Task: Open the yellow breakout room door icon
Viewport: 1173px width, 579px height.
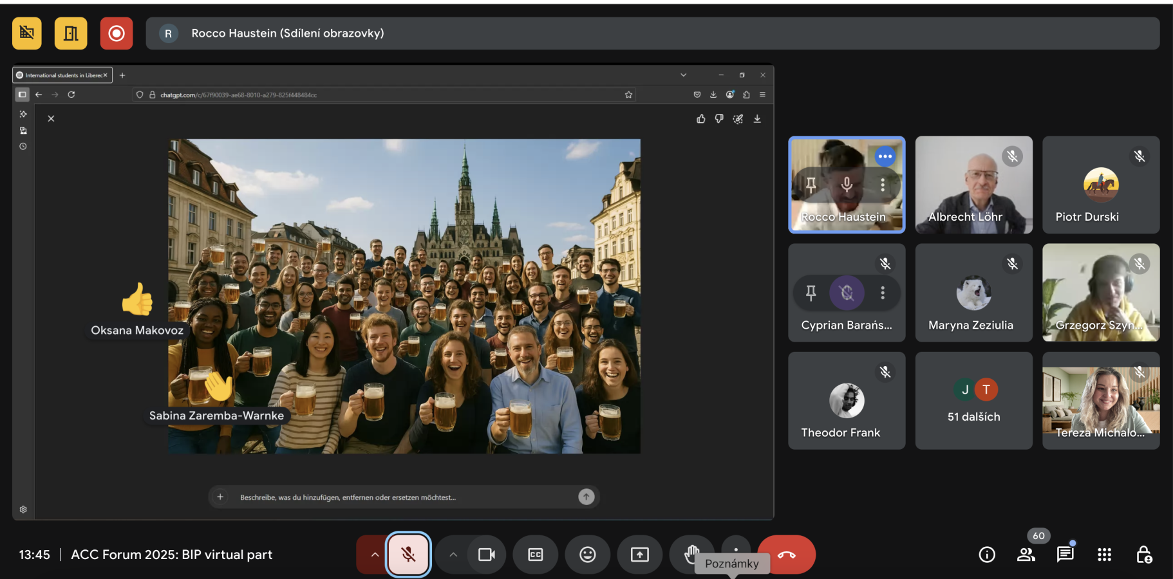Action: point(71,33)
